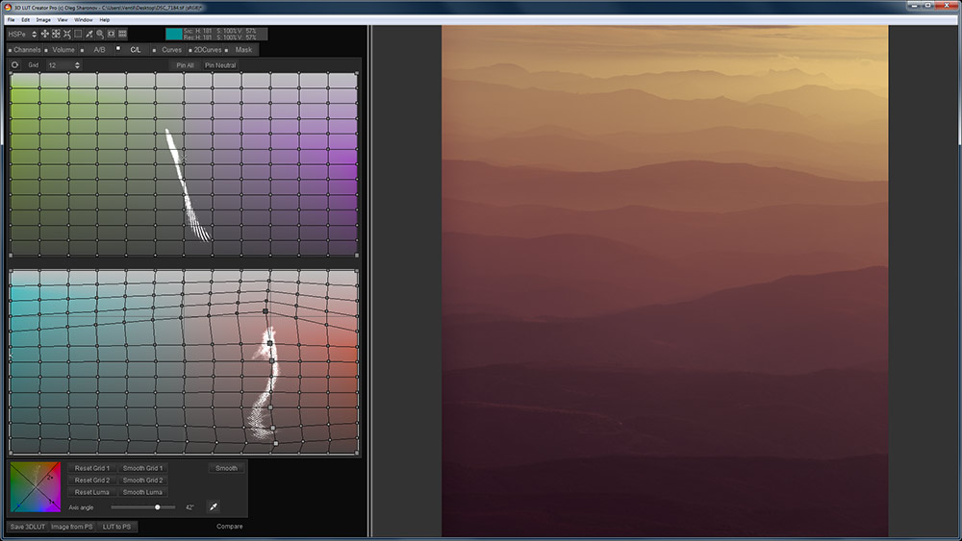Click the square selection tool icon
962x541 pixels.
pyautogui.click(x=78, y=34)
